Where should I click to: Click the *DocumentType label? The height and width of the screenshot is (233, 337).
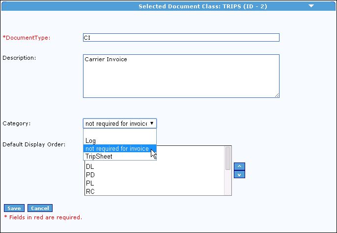coord(26,38)
